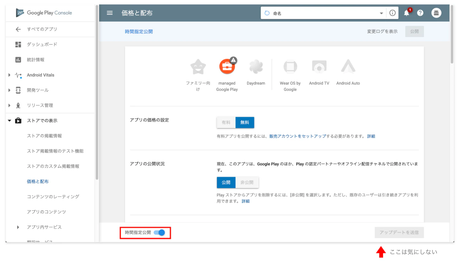
Task: Select the ファミリー向け star icon
Action: tap(198, 66)
